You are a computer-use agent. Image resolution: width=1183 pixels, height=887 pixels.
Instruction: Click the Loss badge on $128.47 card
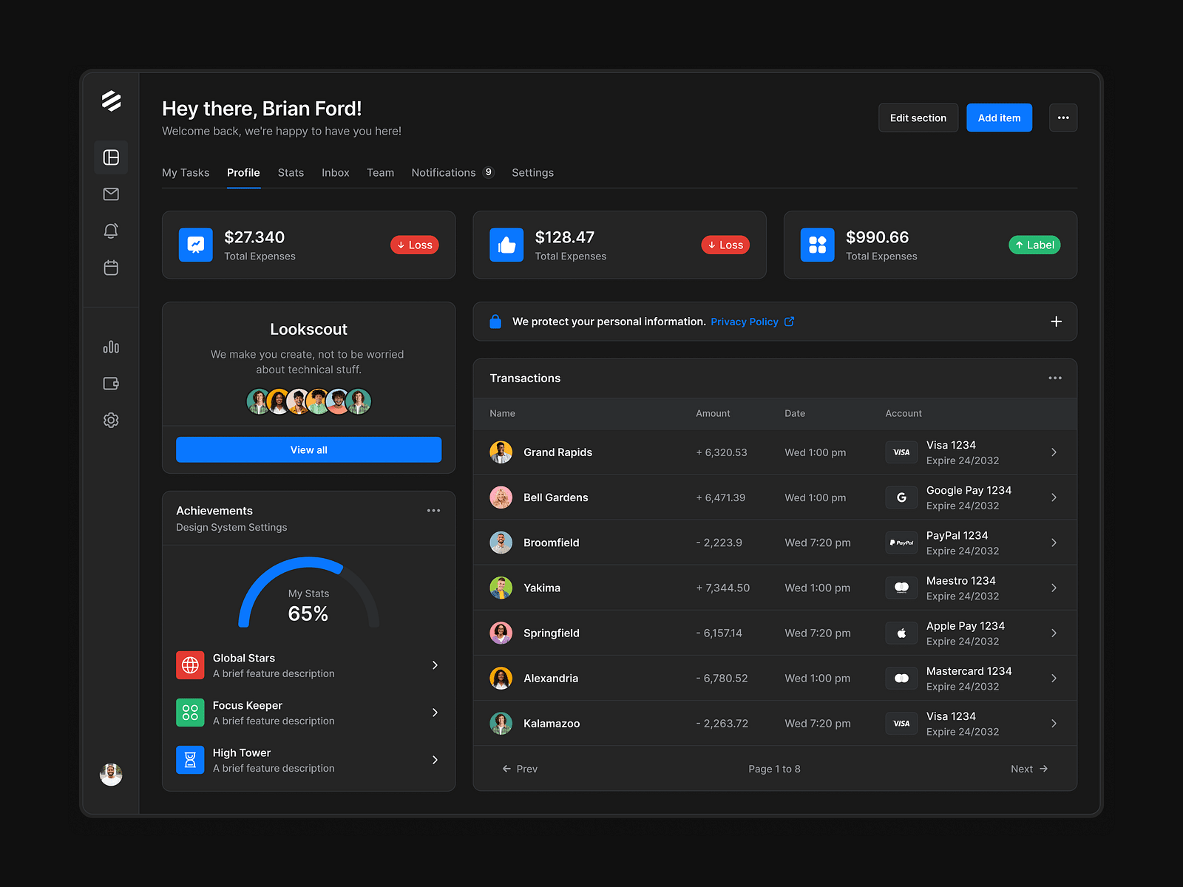tap(725, 245)
